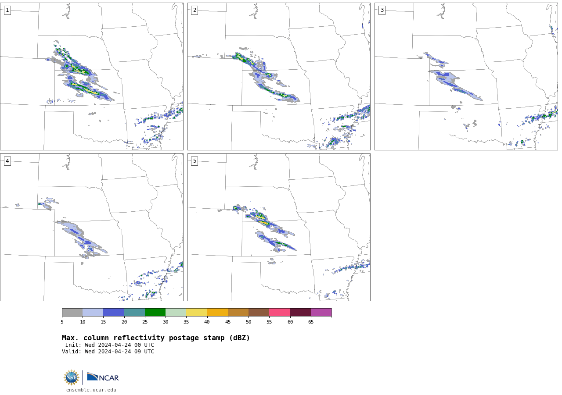Click the 65 tick label on colorbar
Screen dimensions: 562x395
click(311, 322)
